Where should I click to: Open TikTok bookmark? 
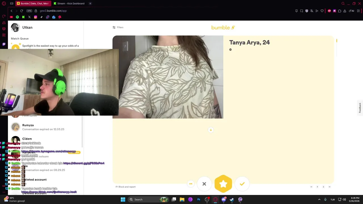point(41,17)
